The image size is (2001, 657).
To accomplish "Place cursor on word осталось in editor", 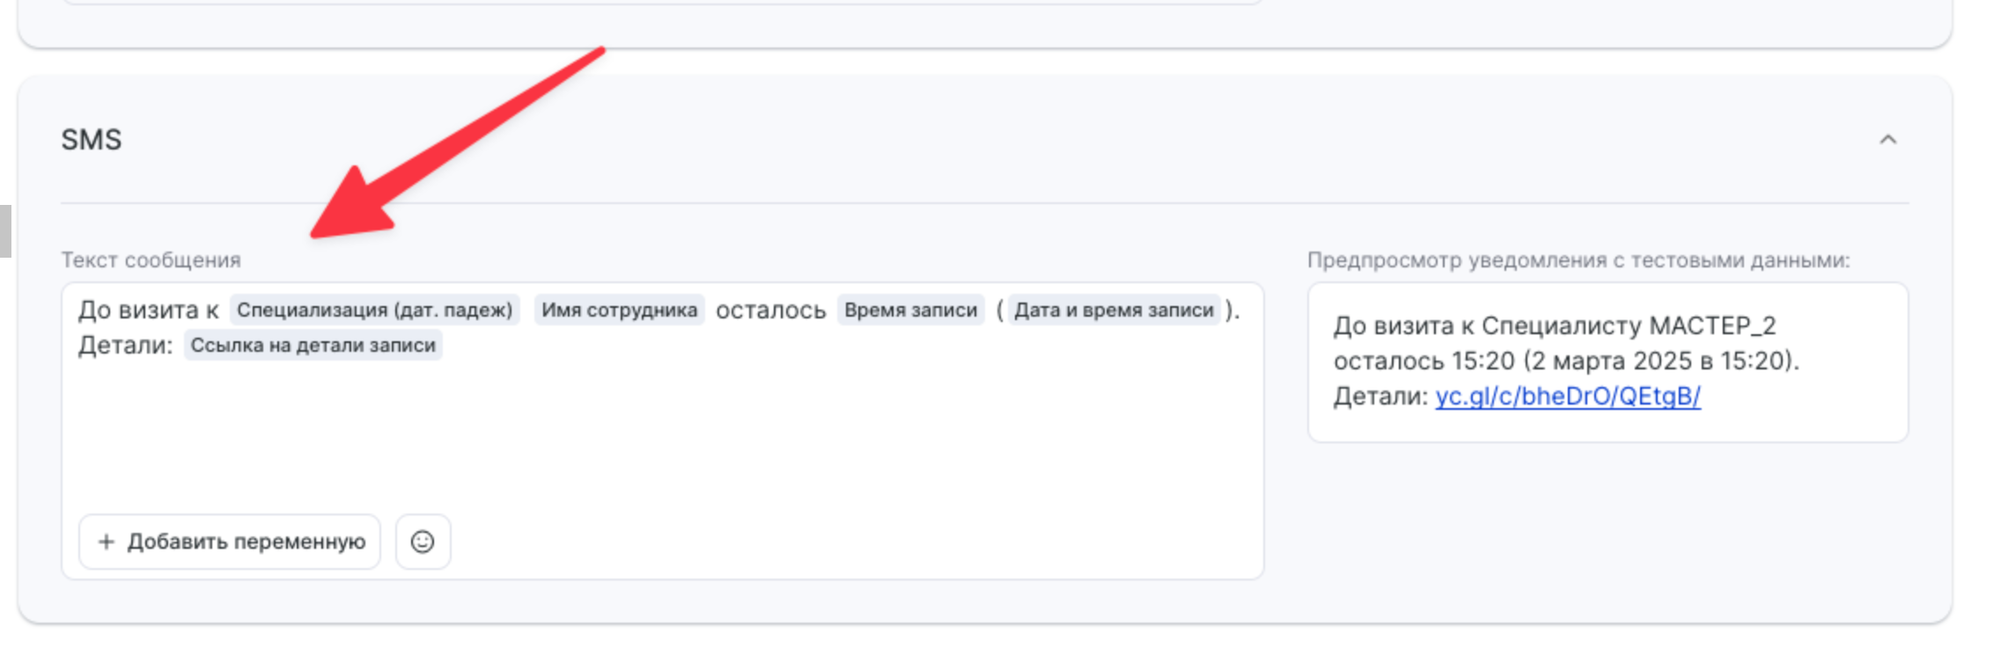I will click(x=770, y=310).
